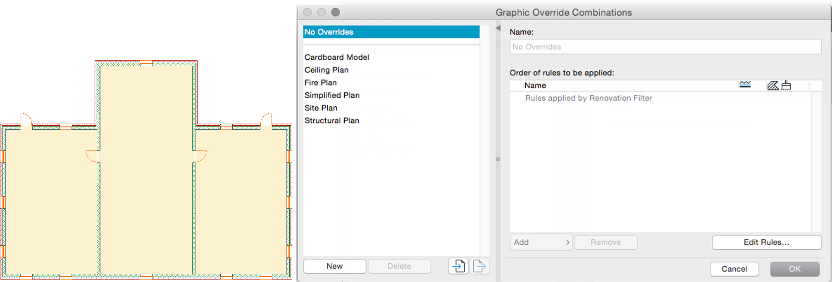
Task: Choose Ceiling Plan from the list
Action: (327, 70)
